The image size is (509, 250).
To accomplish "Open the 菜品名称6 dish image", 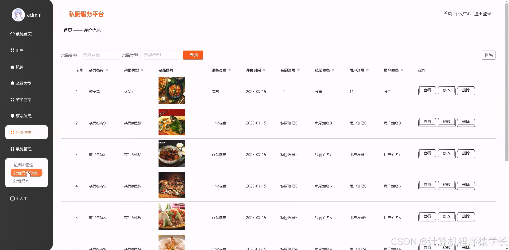I will tap(172, 185).
